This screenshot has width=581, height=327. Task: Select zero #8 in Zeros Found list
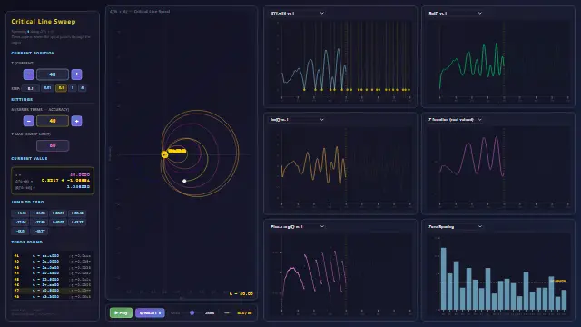pyautogui.click(x=53, y=297)
